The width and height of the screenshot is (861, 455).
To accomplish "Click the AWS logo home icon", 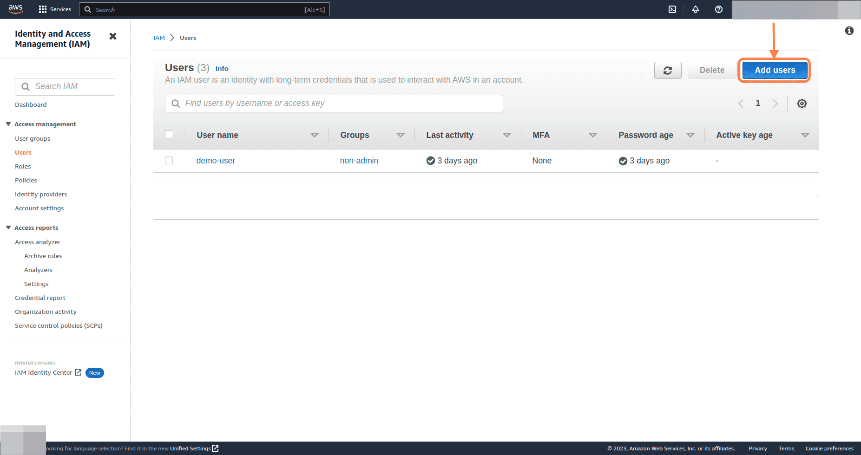I will [16, 9].
